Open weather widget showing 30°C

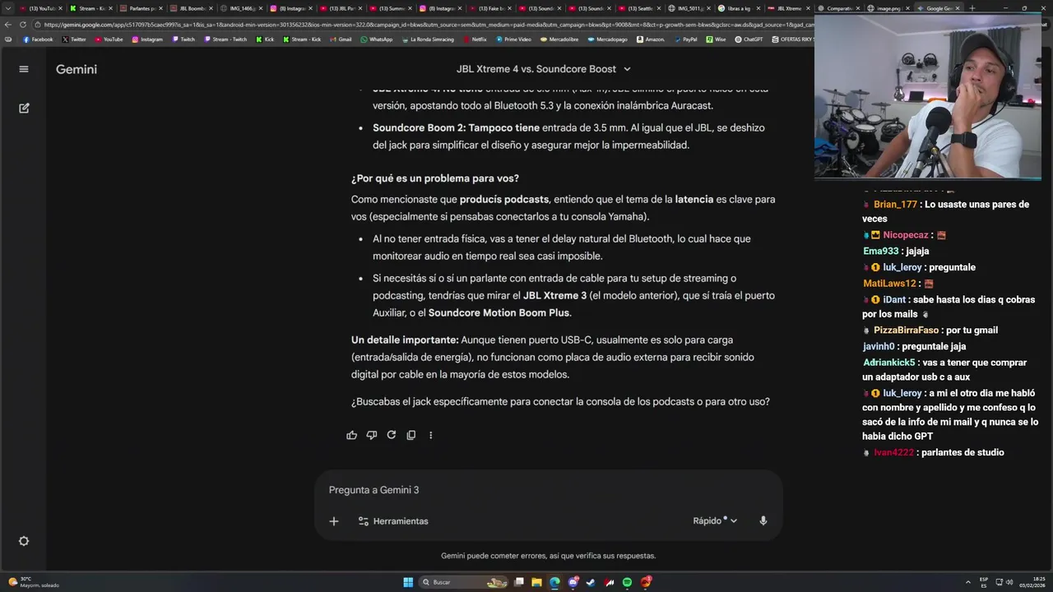point(33,582)
